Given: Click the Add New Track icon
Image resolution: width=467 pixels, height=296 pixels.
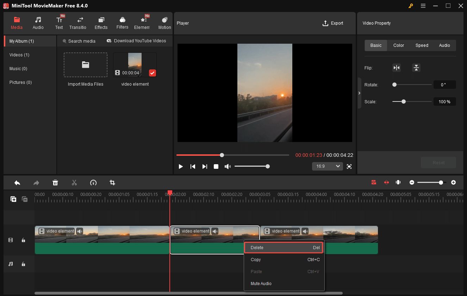Looking at the screenshot, I should (13, 199).
